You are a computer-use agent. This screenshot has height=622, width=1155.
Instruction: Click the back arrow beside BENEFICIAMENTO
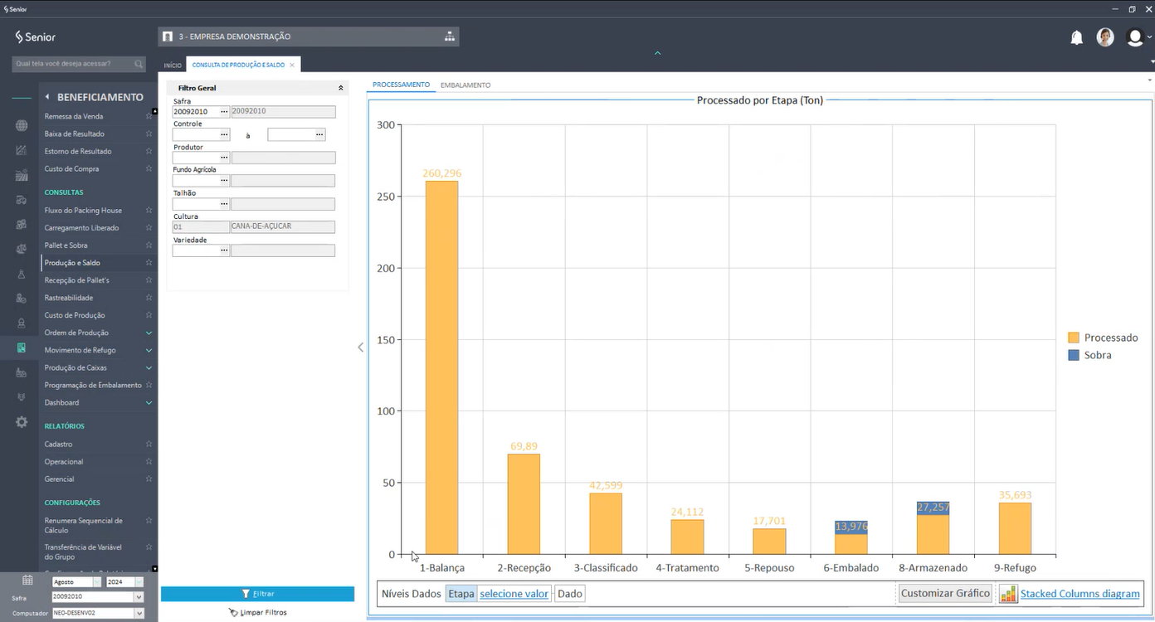point(47,97)
